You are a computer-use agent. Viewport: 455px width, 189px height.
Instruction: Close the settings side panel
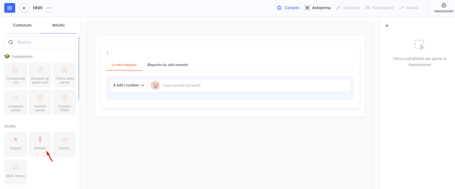tap(387, 26)
